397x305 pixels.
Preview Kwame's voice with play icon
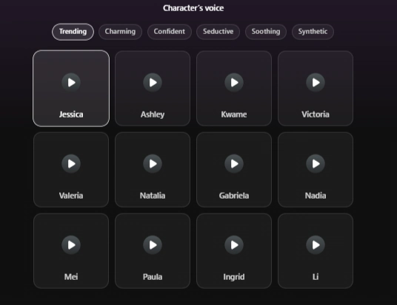(x=234, y=83)
